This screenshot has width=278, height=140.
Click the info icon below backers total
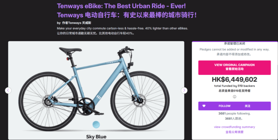pyautogui.click(x=234, y=97)
